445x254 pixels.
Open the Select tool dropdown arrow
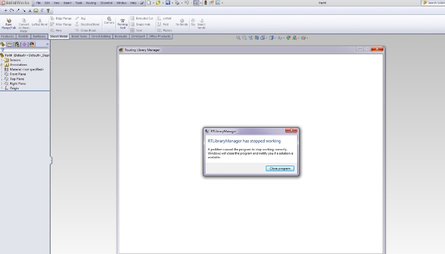click(x=201, y=3)
